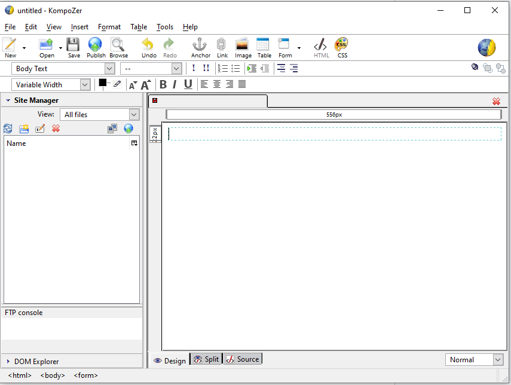Indent text with the indent icon
This screenshot has height=385, width=511.
[252, 69]
